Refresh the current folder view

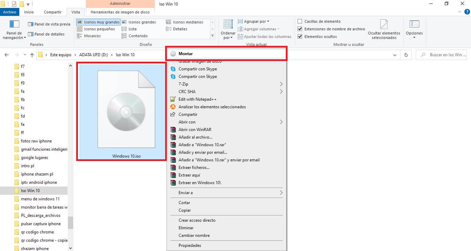[x=406, y=55]
